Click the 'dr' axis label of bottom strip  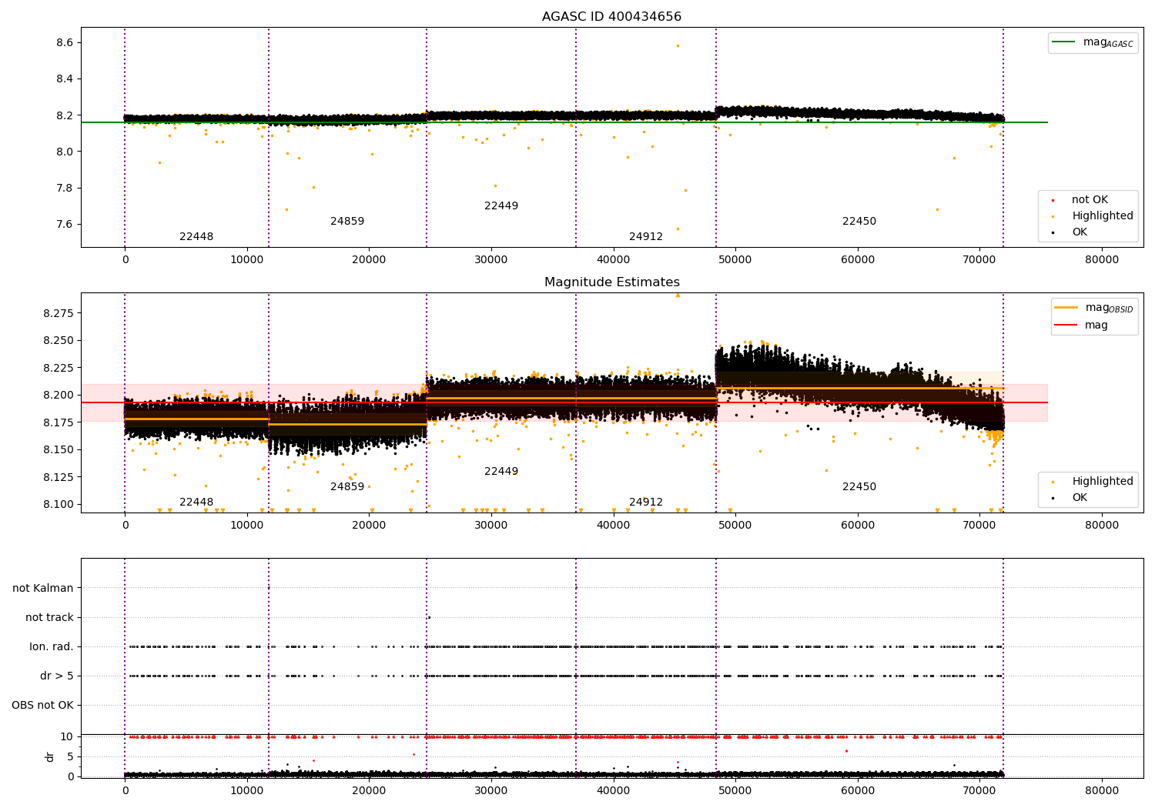click(50, 756)
